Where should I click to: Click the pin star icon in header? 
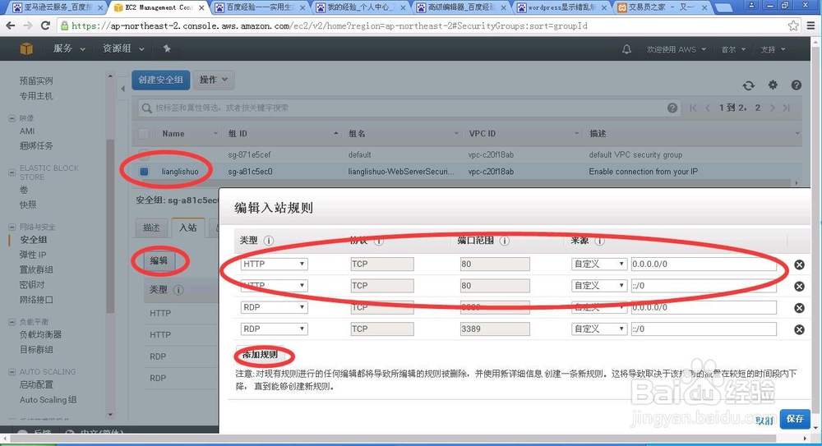point(167,48)
